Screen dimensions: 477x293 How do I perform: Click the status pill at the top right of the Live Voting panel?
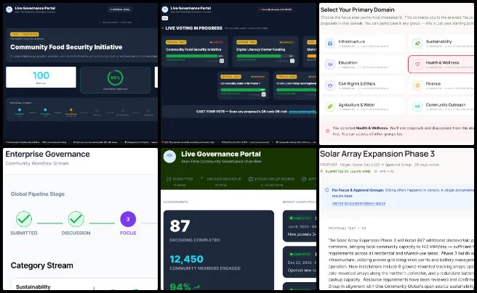pyautogui.click(x=276, y=9)
